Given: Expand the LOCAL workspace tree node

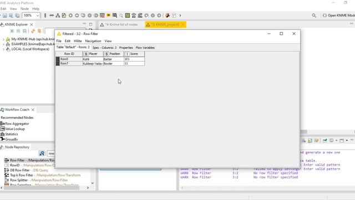Looking at the screenshot, I should [x=3, y=49].
